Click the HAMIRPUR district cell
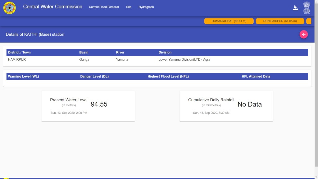The height and width of the screenshot is (179, 318). click(17, 59)
